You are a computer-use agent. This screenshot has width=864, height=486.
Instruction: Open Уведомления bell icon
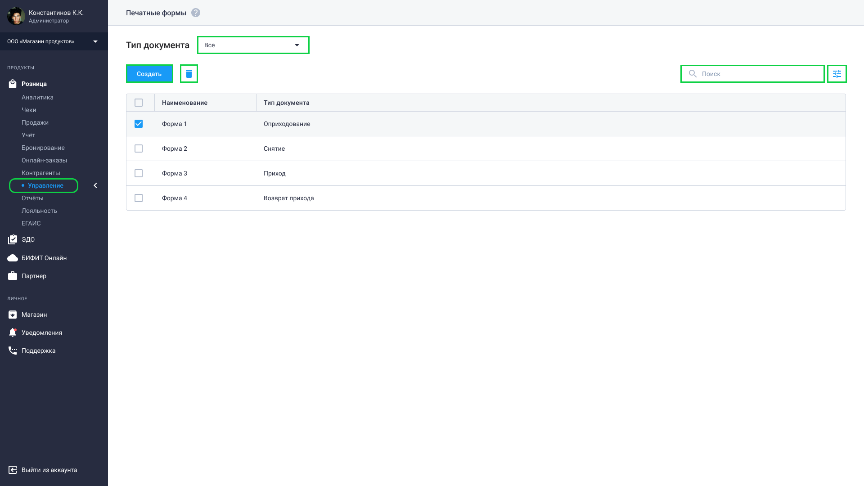click(x=13, y=333)
